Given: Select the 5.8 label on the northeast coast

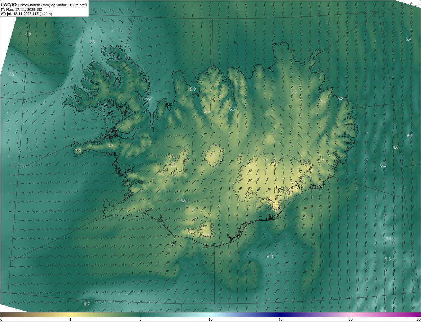Looking at the screenshot, I should [x=340, y=98].
